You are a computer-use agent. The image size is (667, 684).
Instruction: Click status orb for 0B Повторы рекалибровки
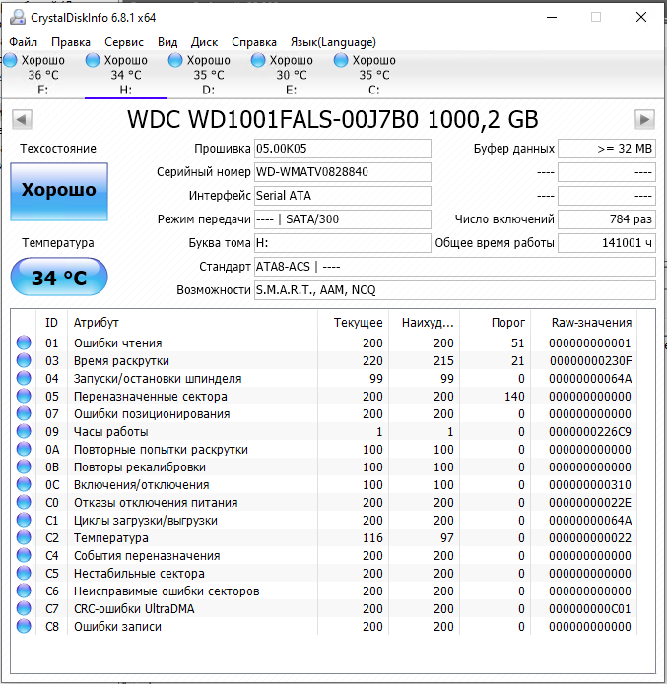(24, 466)
